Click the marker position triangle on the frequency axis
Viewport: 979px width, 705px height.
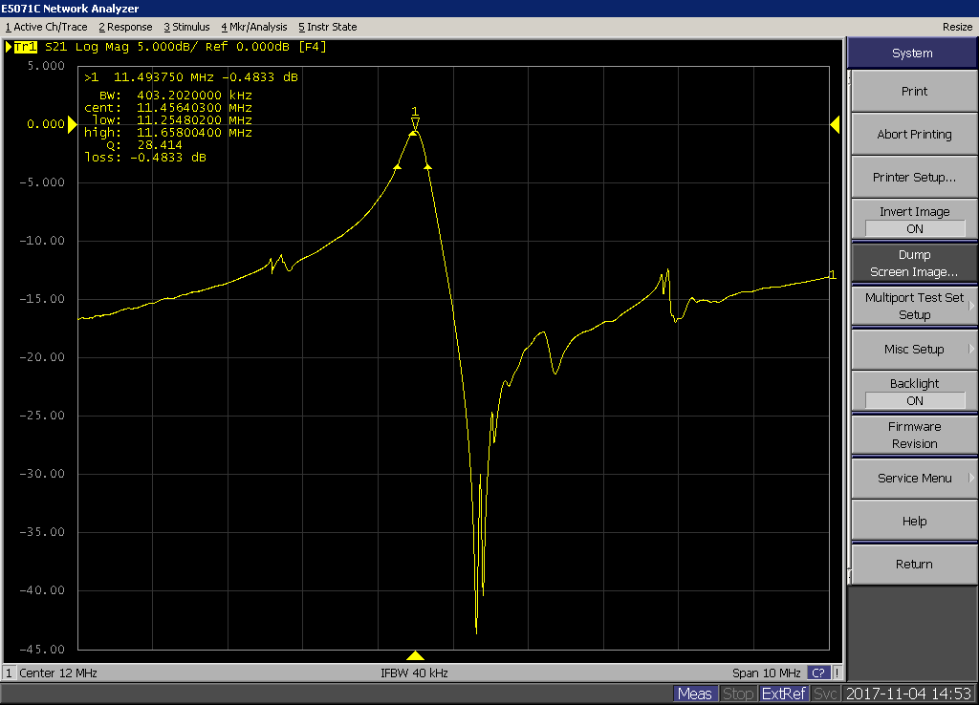[x=415, y=655]
